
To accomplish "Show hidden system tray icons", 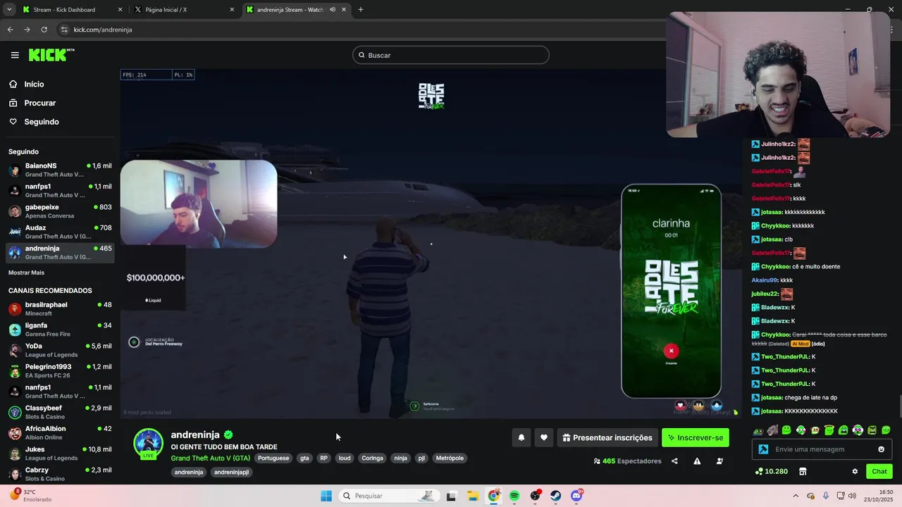I will 796,496.
